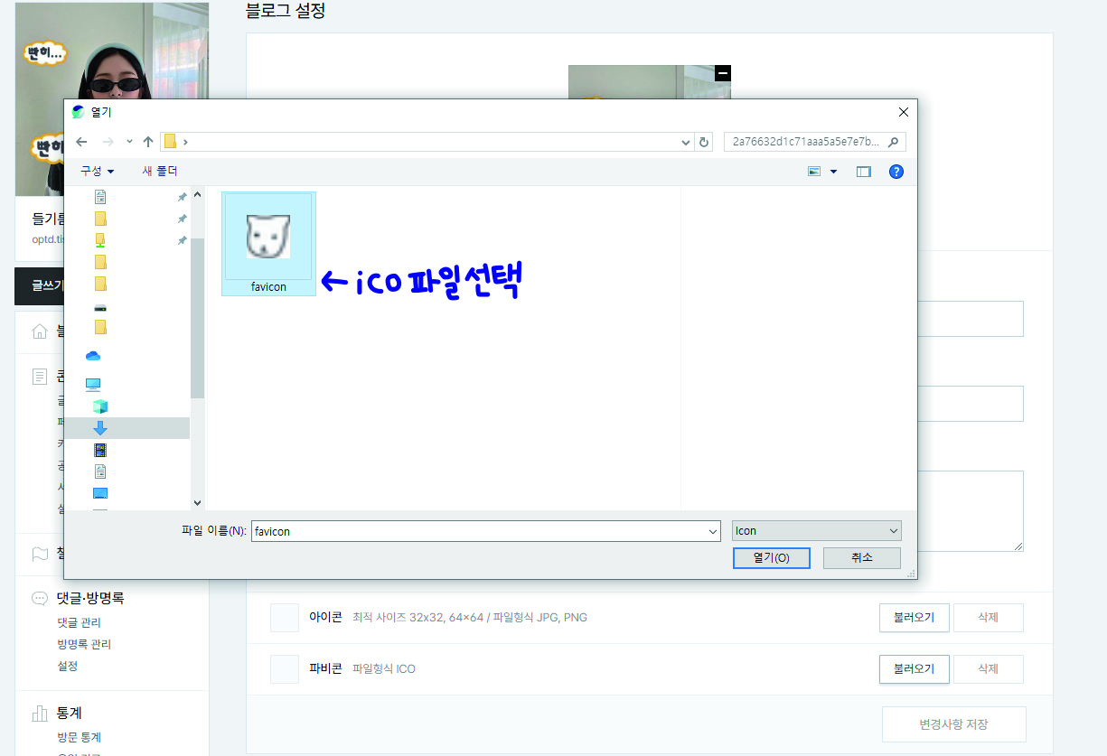The height and width of the screenshot is (756, 1107).
Task: Open the 통계 menu section
Action: [70, 714]
